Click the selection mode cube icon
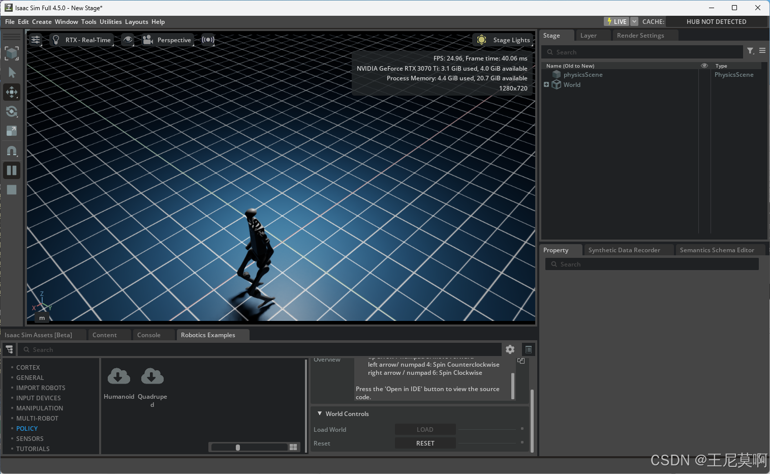Image resolution: width=770 pixels, height=474 pixels. pyautogui.click(x=12, y=53)
